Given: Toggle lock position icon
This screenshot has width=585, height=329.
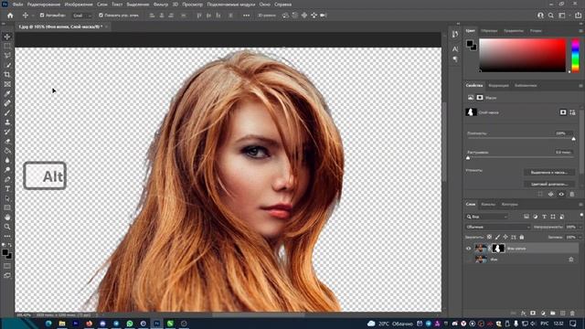Looking at the screenshot, I should [505, 238].
